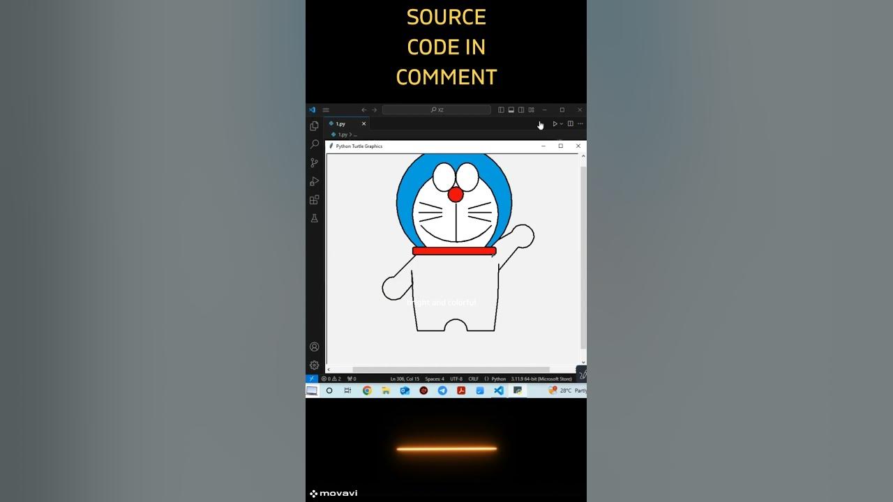Switch to Python window taskbar icon
Viewport: 893px width, 502px height.
tap(518, 390)
